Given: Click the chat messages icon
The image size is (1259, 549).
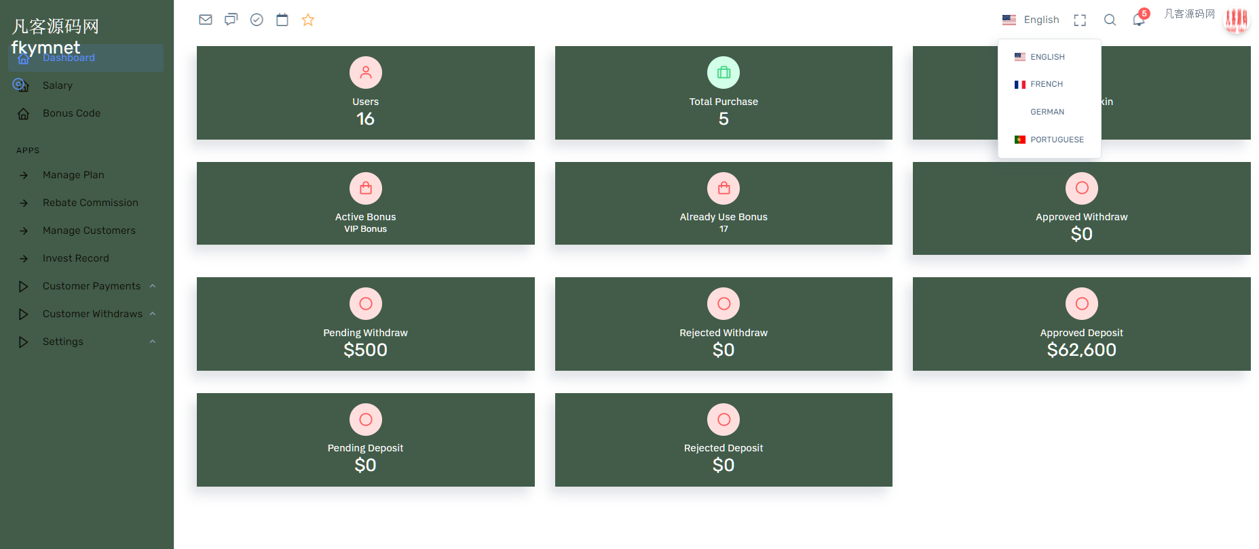Looking at the screenshot, I should coord(231,20).
